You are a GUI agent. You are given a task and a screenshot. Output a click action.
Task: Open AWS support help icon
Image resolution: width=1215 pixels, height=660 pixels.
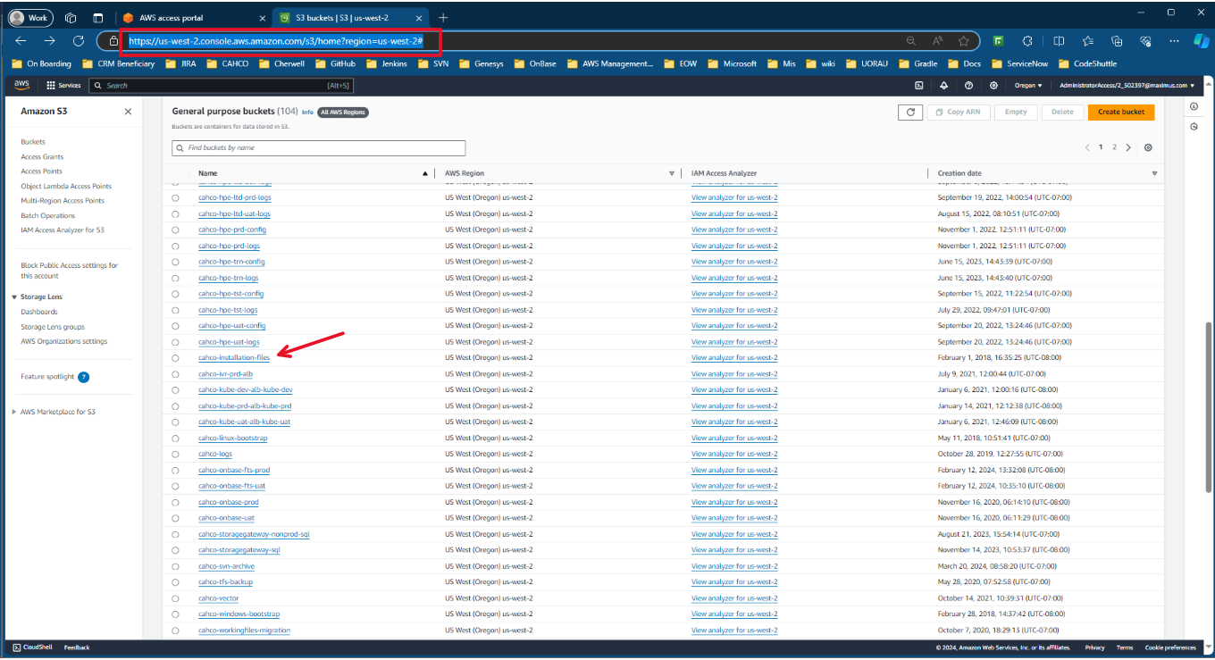(x=968, y=86)
